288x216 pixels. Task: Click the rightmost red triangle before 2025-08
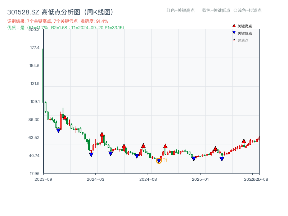pyautogui.click(x=243, y=141)
